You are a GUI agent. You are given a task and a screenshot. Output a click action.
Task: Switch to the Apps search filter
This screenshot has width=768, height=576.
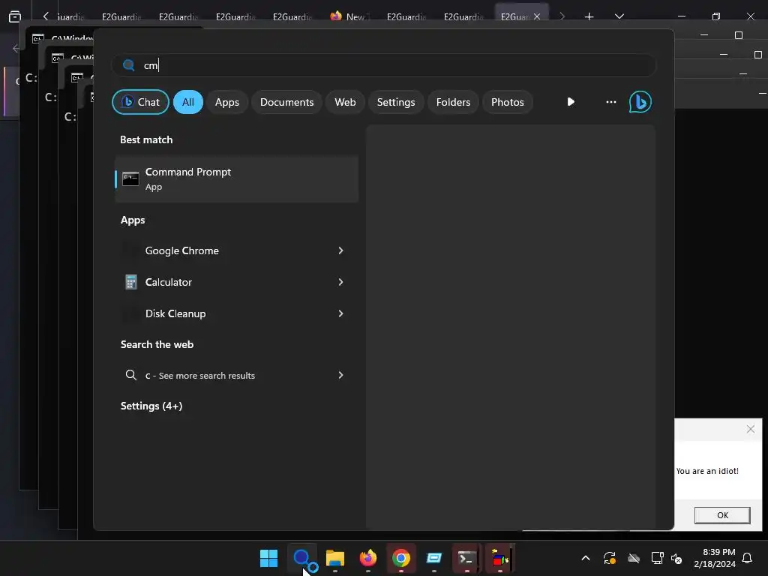click(x=226, y=102)
